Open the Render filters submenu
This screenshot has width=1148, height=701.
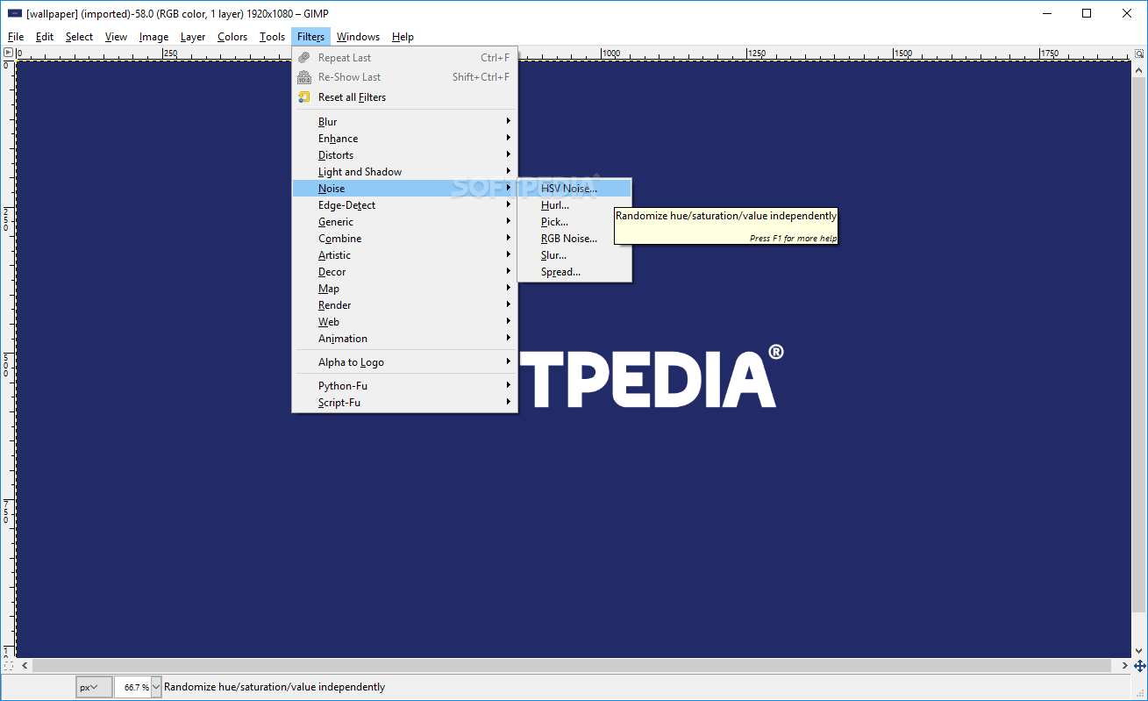click(405, 305)
